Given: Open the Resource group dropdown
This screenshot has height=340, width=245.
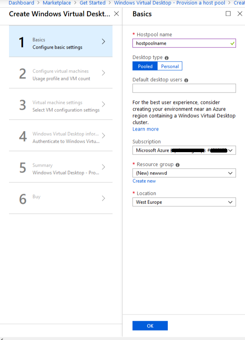Looking at the screenshot, I should point(184,173).
